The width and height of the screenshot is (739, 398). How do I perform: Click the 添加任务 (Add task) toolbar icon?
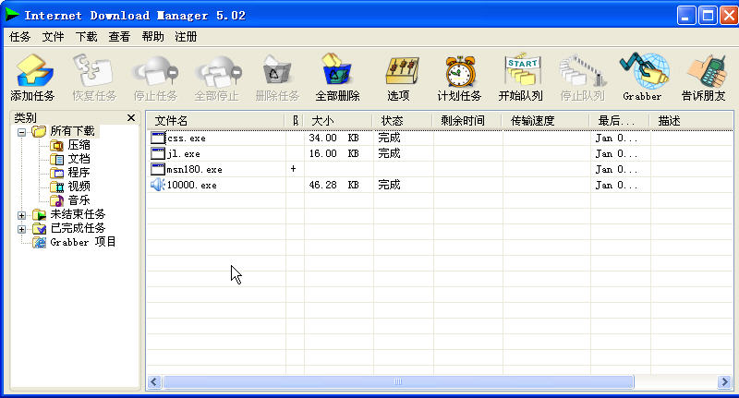(x=34, y=71)
